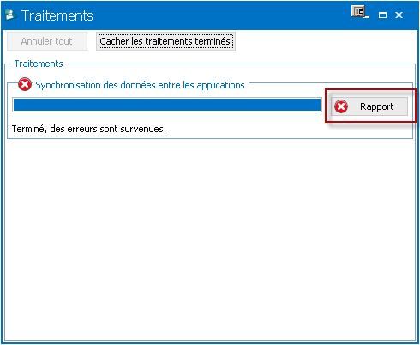
Task: Maximize the Traitements window
Action: click(382, 15)
